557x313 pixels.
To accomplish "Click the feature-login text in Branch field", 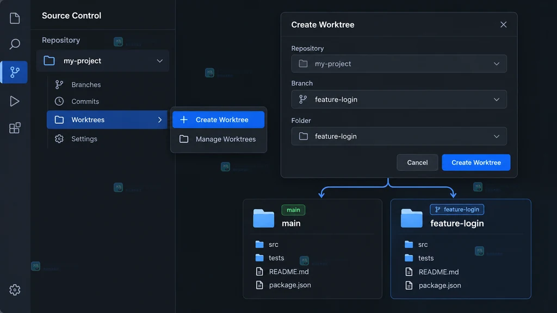I will [336, 100].
